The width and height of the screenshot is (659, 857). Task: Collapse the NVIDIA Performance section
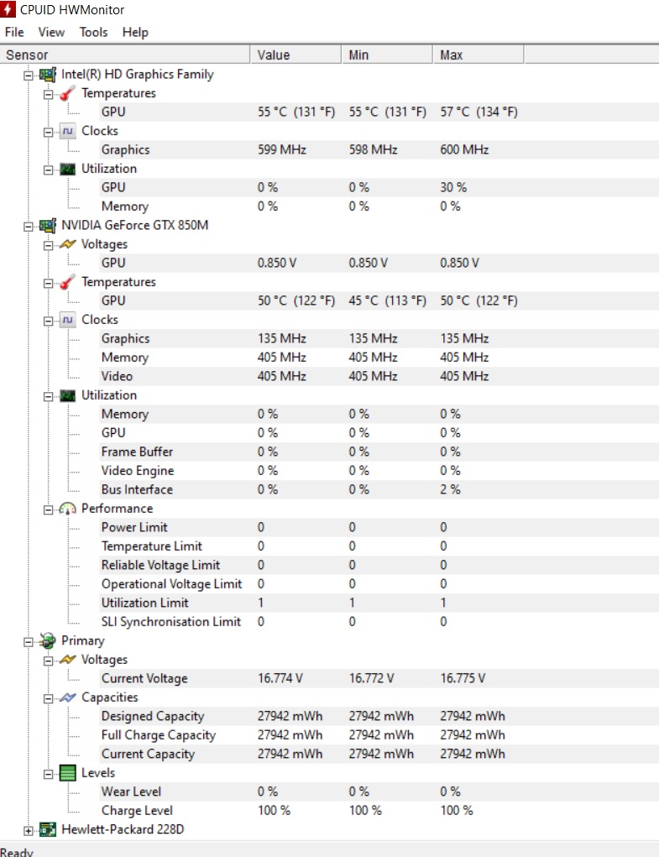tap(48, 510)
